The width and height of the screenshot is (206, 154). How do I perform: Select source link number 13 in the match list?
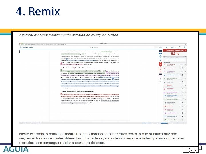170,106
